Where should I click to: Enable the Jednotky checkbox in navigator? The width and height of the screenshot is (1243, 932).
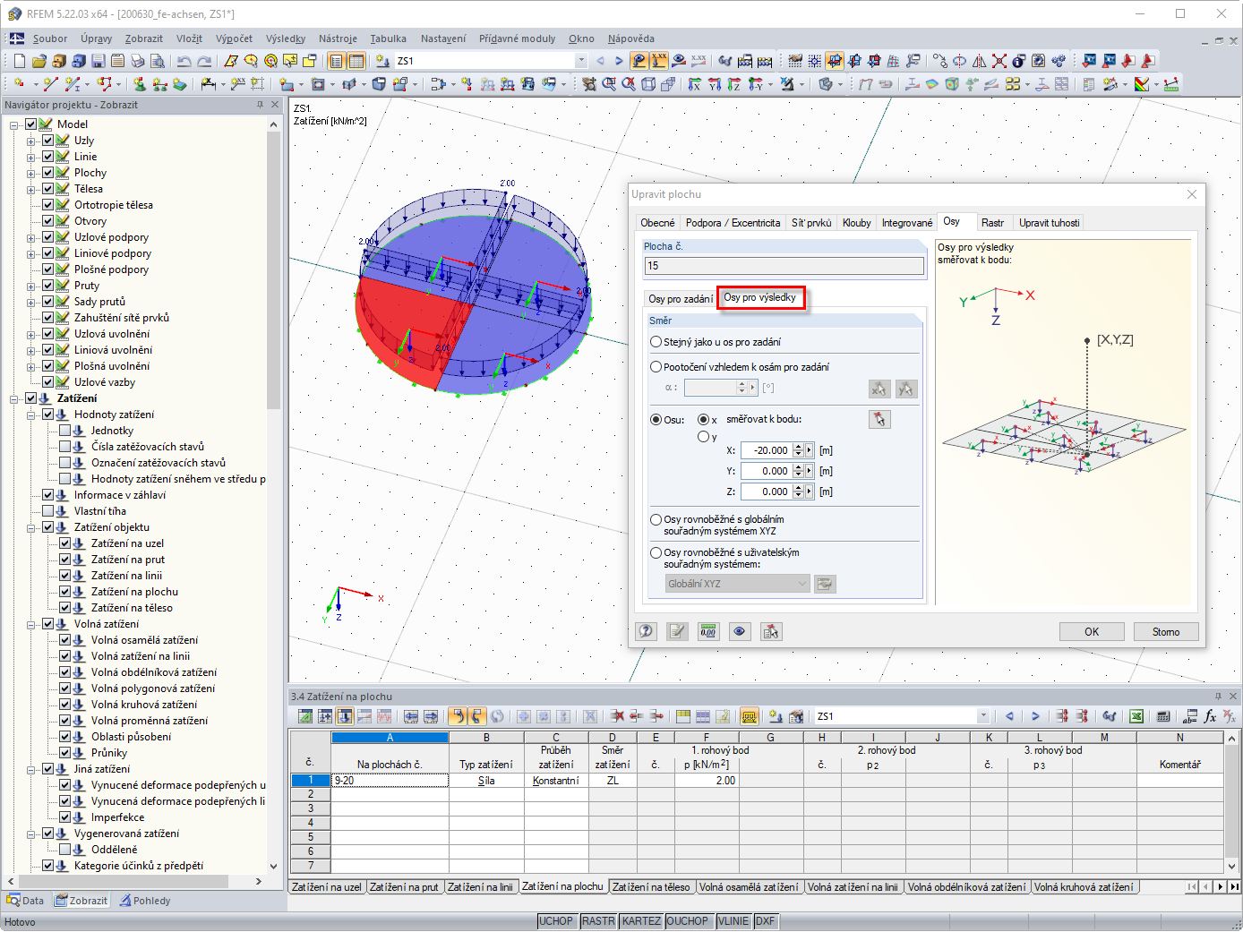(65, 431)
